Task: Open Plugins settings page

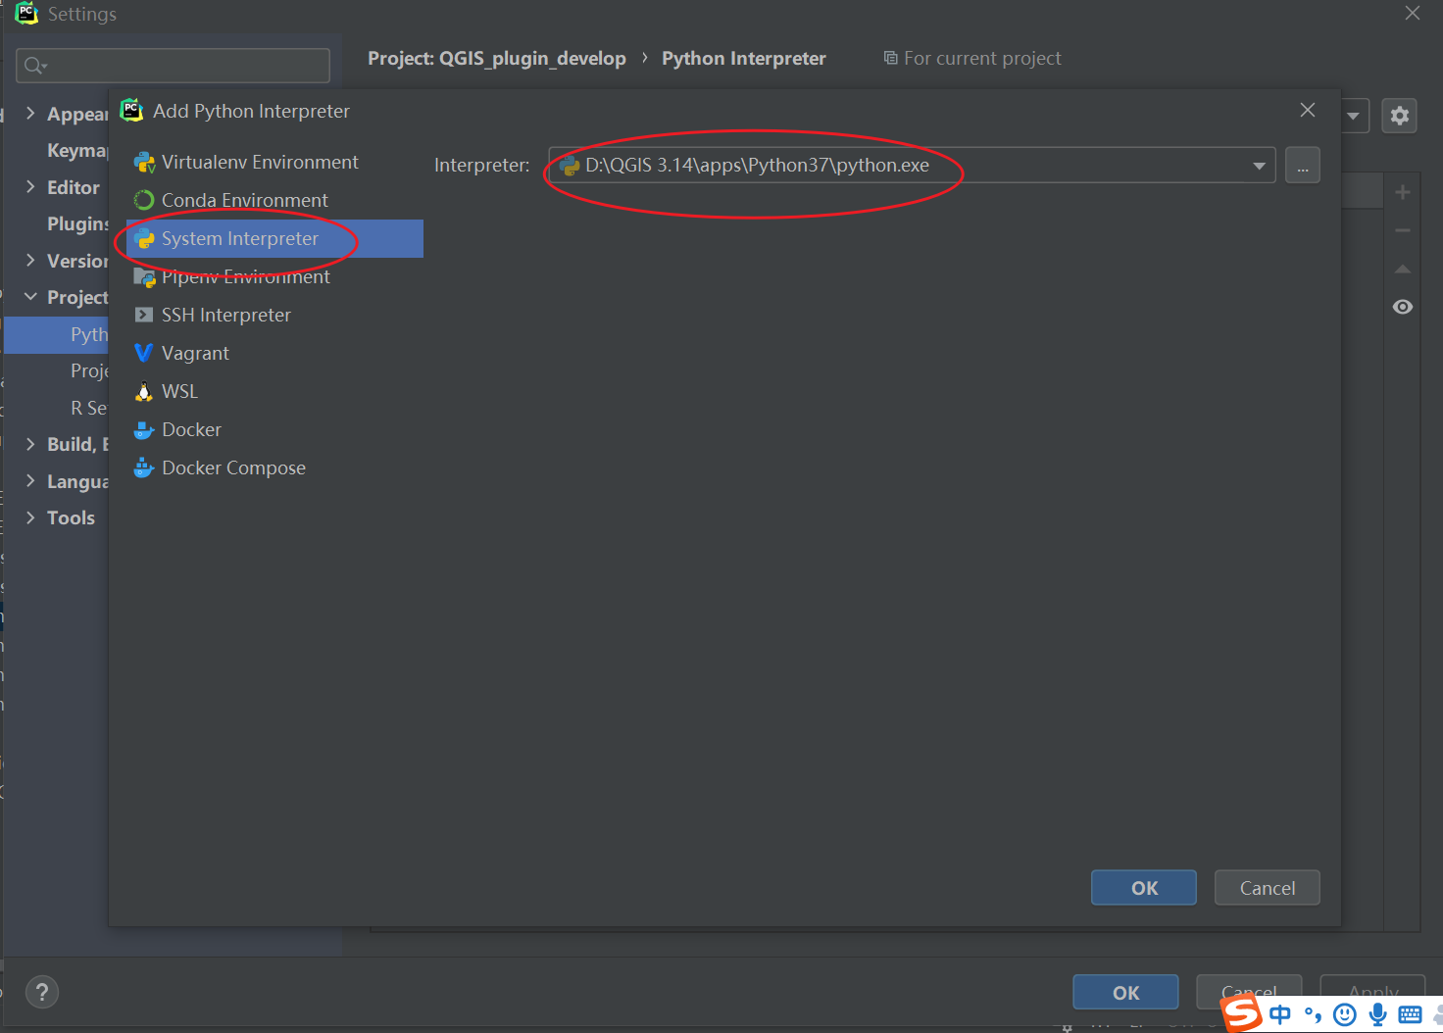Action: pos(77,223)
